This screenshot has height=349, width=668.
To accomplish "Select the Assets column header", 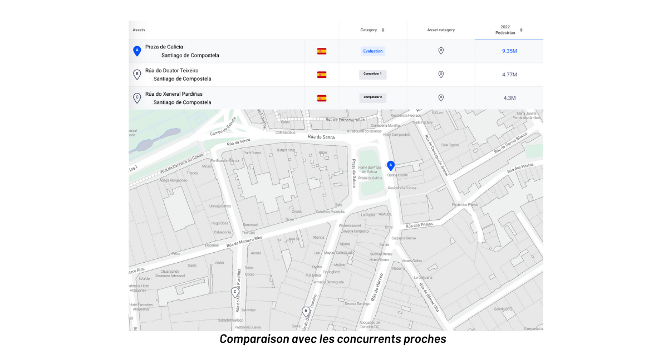I will [139, 30].
